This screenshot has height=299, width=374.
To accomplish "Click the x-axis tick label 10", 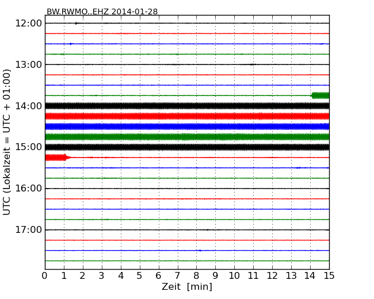I will click(234, 276).
